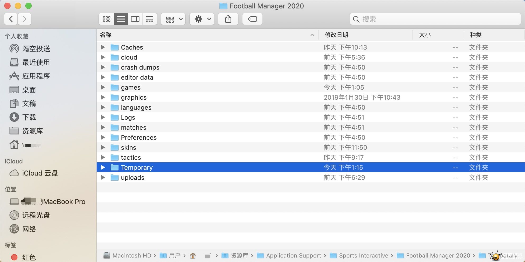The height and width of the screenshot is (262, 525).
Task: Select the crash dumps folder name
Action: pyautogui.click(x=140, y=67)
